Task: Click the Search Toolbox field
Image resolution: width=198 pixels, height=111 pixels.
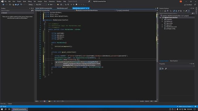Action: (16, 10)
